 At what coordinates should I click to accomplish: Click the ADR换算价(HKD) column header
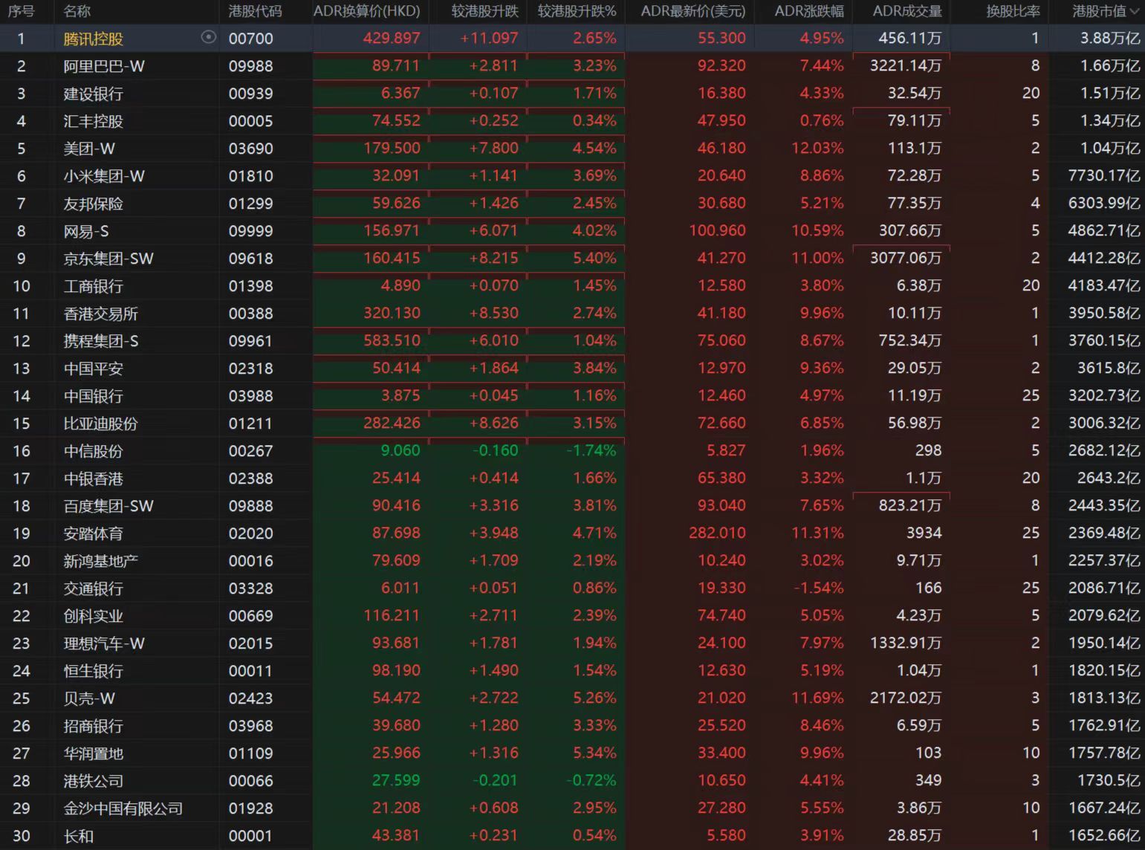pos(366,11)
